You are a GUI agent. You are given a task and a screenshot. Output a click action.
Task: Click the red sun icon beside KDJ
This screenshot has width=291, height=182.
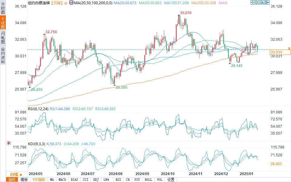pyautogui.click(x=9, y=143)
